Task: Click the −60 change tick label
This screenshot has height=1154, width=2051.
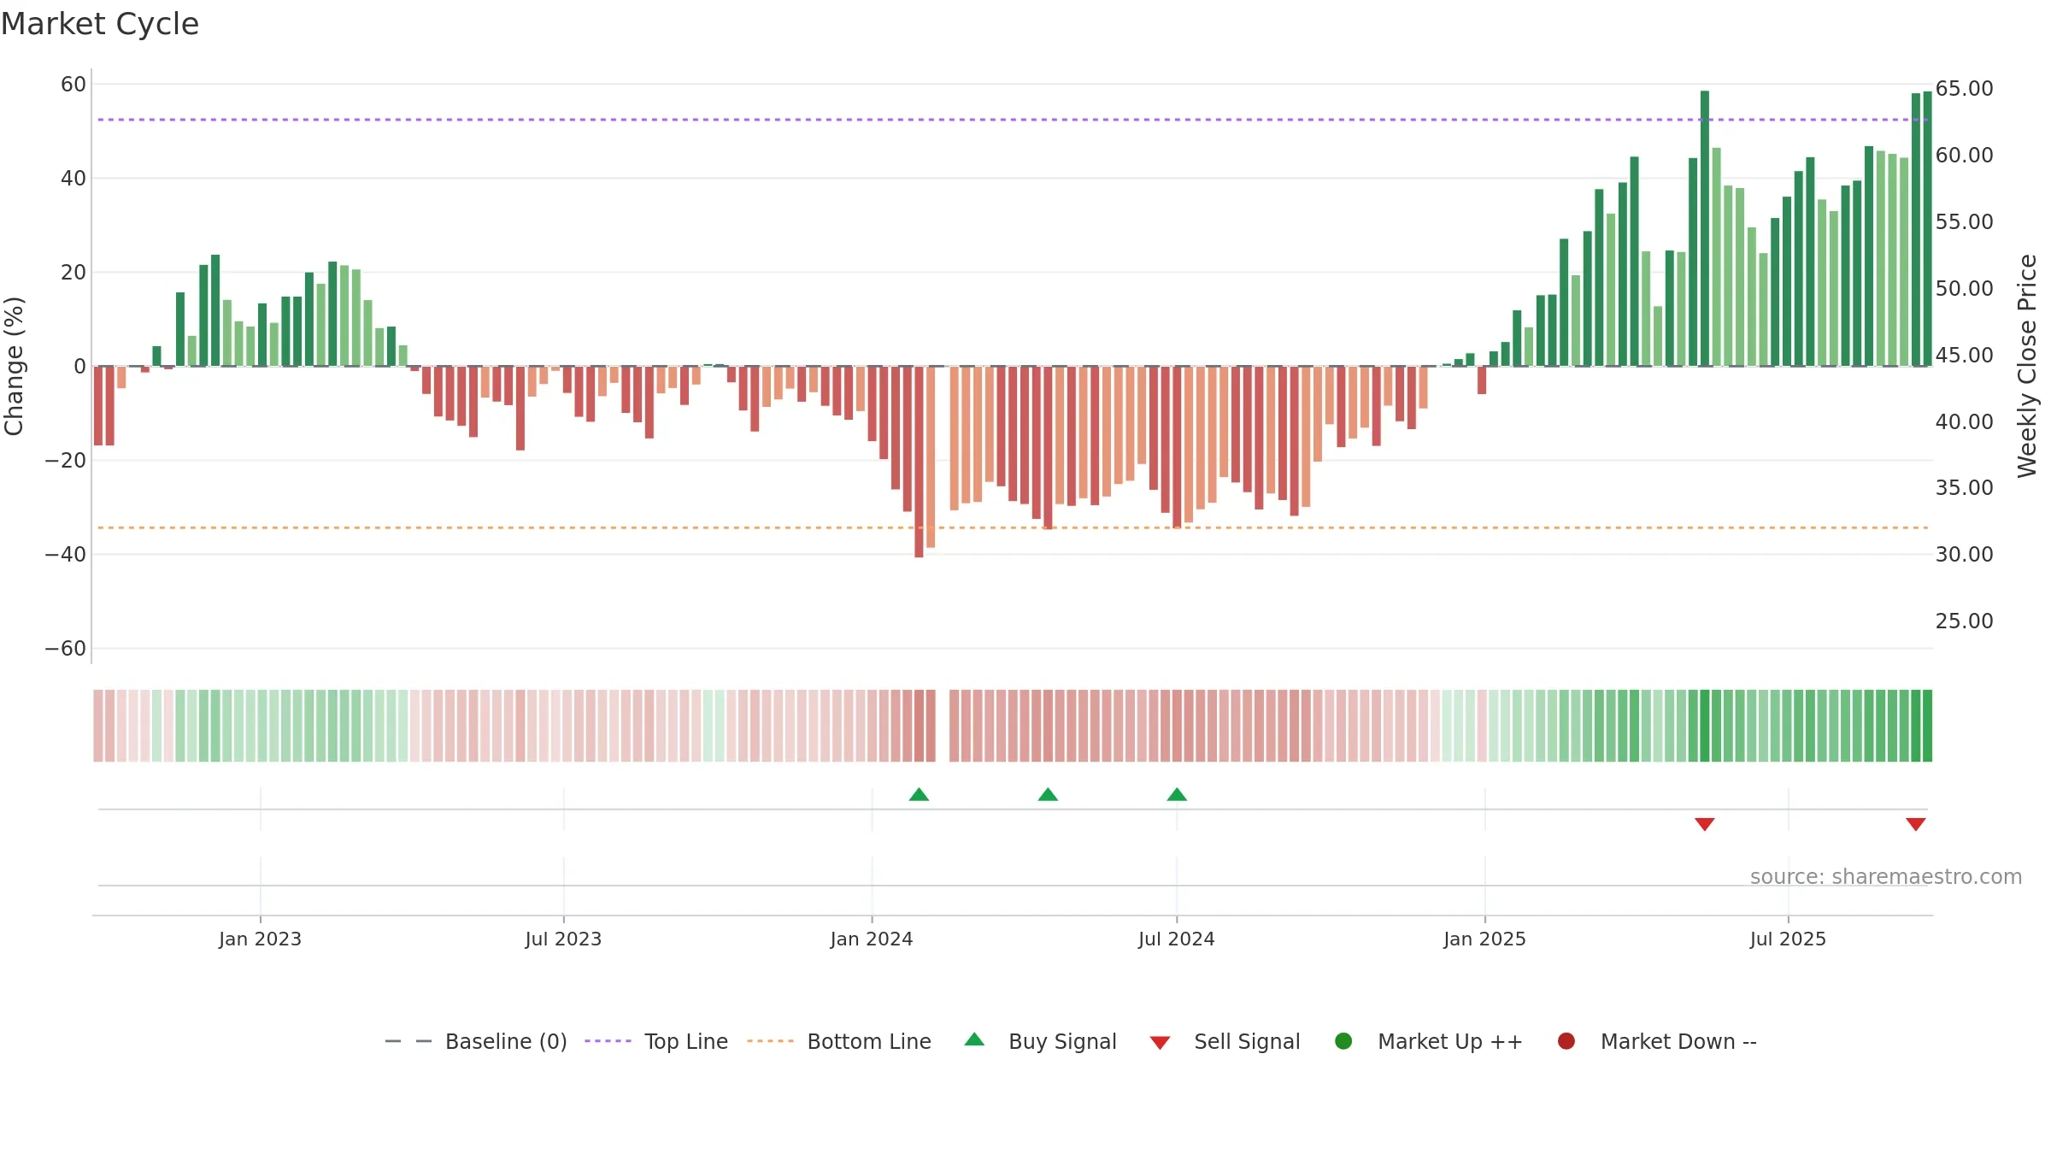Action: pos(66,648)
